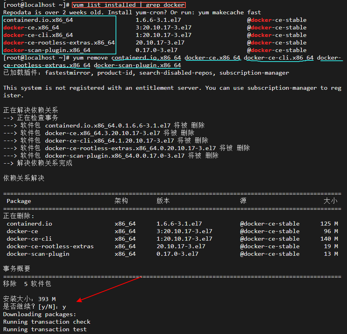Click size '140 M' in table
The height and width of the screenshot is (334, 347).
coord(329,239)
